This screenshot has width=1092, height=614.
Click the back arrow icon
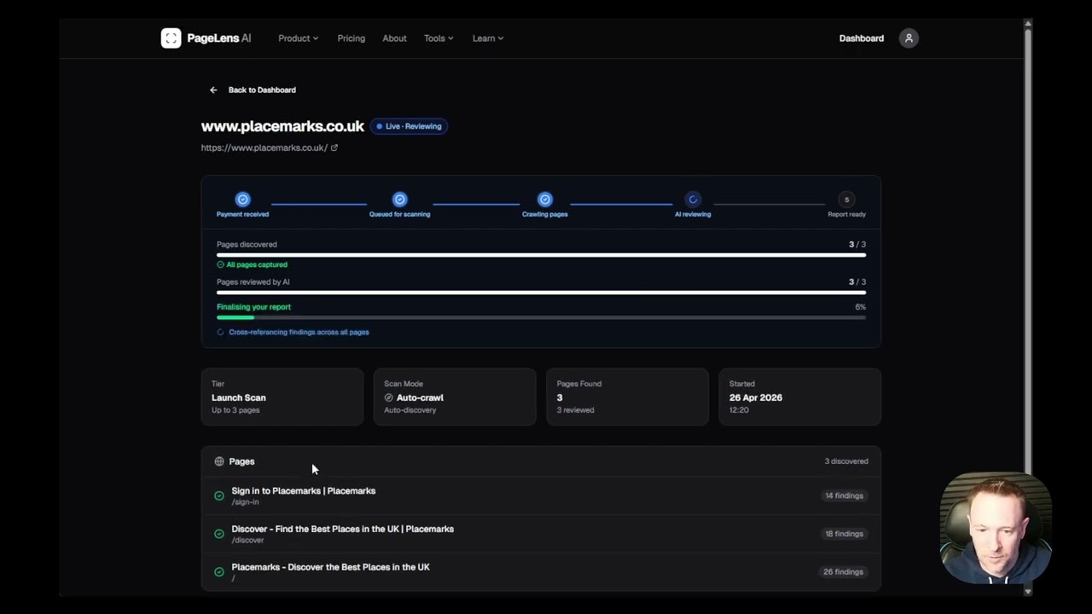click(213, 90)
